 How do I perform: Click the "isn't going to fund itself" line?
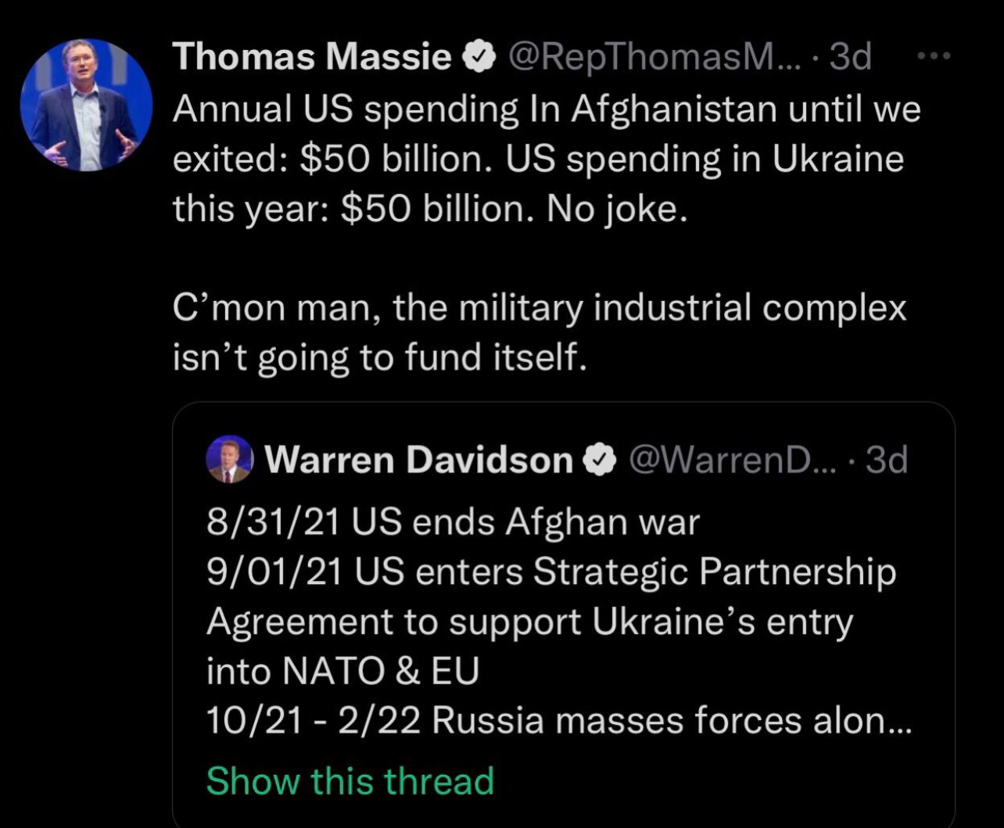coord(378,357)
